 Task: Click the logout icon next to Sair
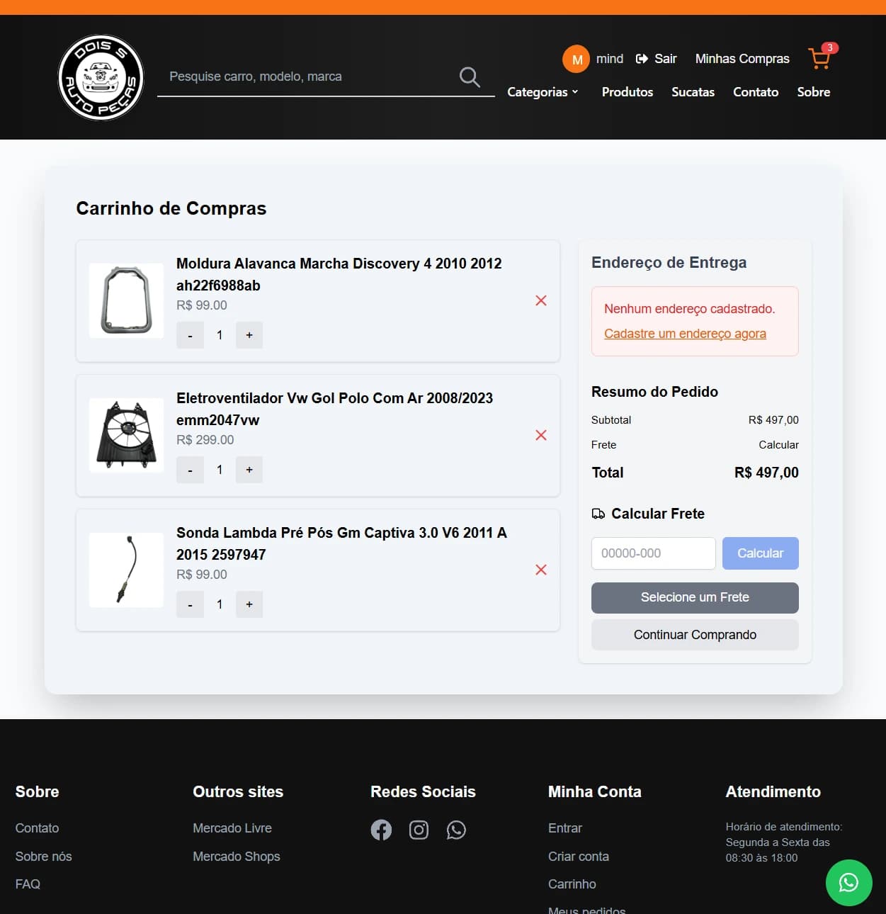(x=642, y=59)
